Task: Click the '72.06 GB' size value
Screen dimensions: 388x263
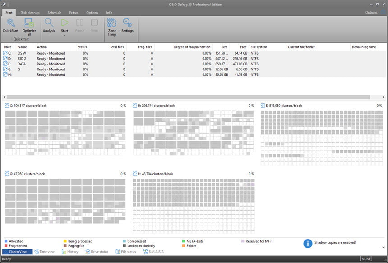Action: click(x=222, y=69)
